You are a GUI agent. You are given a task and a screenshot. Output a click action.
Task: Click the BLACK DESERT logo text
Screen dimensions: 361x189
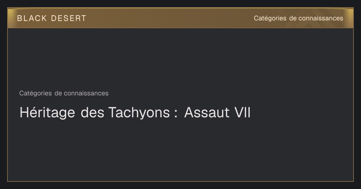[51, 18]
